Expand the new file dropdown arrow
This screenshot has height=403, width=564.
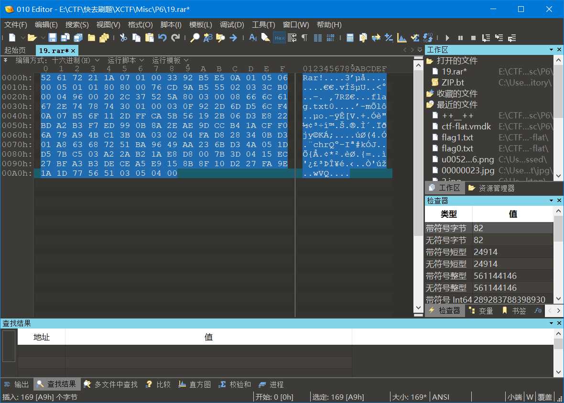click(x=22, y=38)
